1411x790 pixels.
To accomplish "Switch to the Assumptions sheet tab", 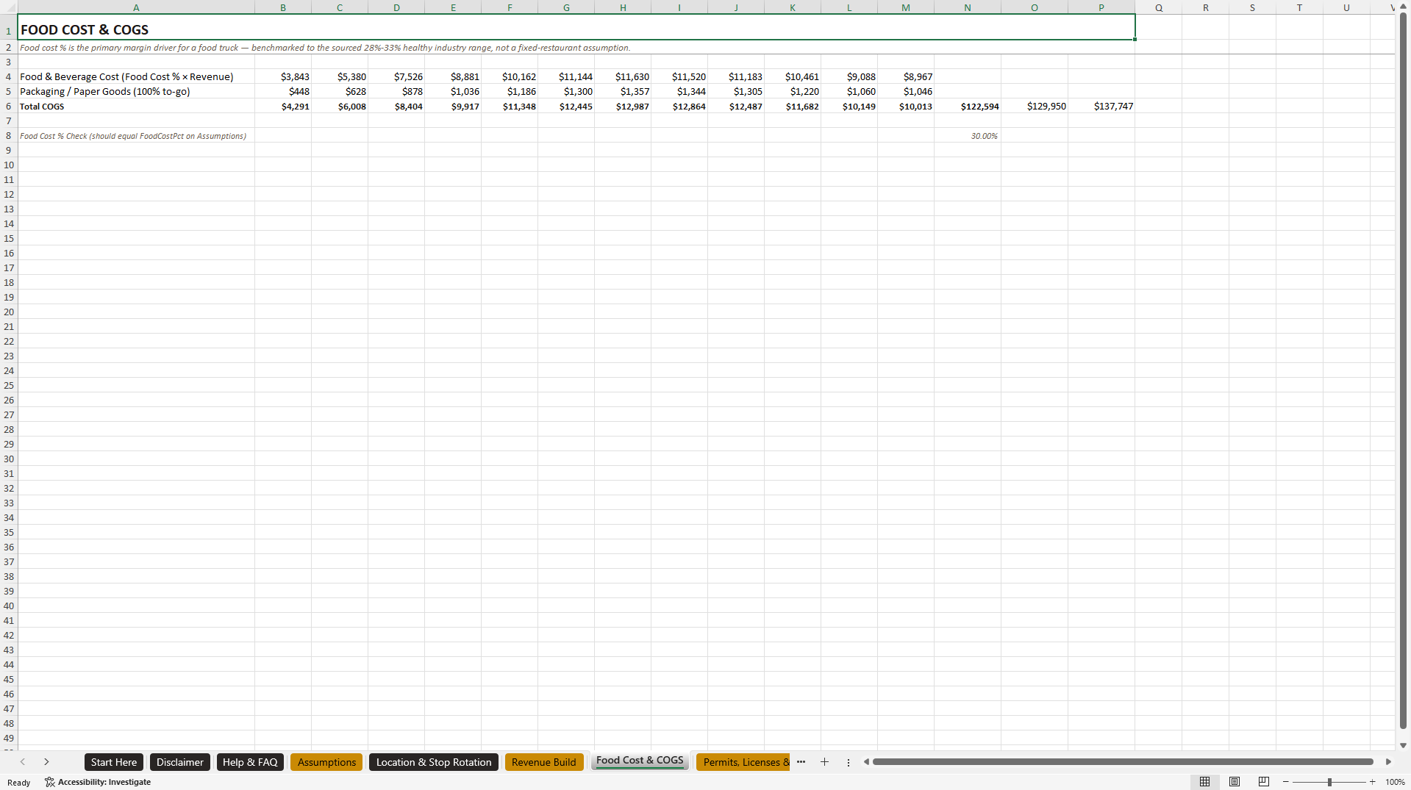I will click(x=326, y=762).
